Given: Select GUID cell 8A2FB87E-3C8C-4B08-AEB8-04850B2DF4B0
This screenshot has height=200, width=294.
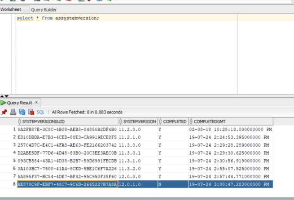Looking at the screenshot, I should point(67,130).
